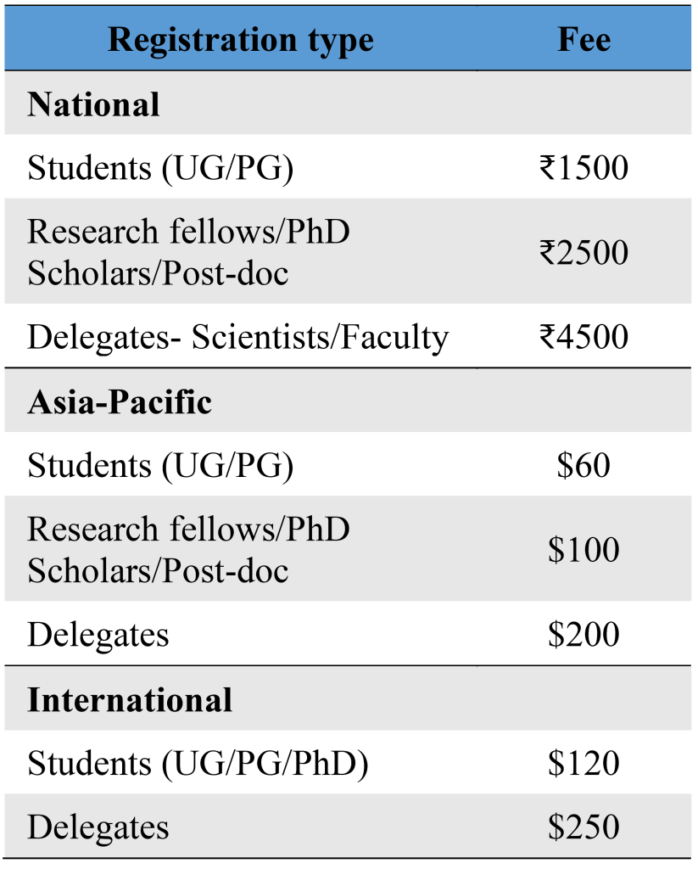Image resolution: width=698 pixels, height=869 pixels.
Task: Select the International section heading
Action: point(130,699)
